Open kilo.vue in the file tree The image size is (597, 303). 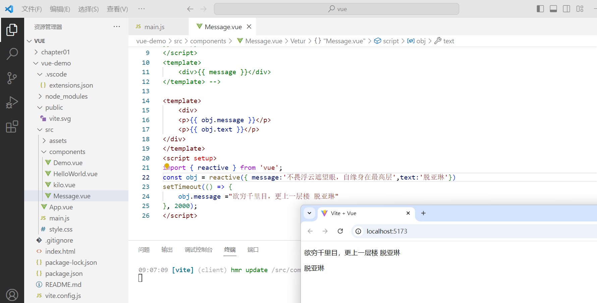click(x=76, y=185)
